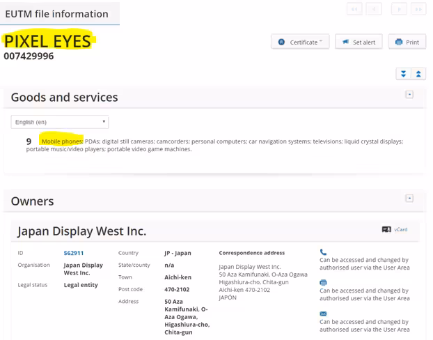Image resolution: width=433 pixels, height=340 pixels.
Task: Go to next record navigation arrow
Action: (x=399, y=9)
